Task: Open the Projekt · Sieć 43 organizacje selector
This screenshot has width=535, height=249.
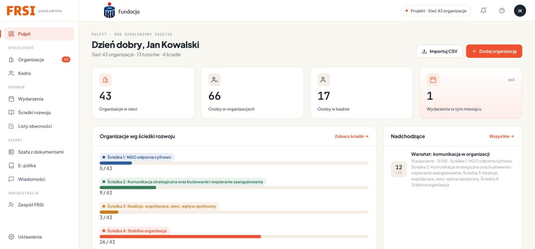Action: pyautogui.click(x=436, y=11)
